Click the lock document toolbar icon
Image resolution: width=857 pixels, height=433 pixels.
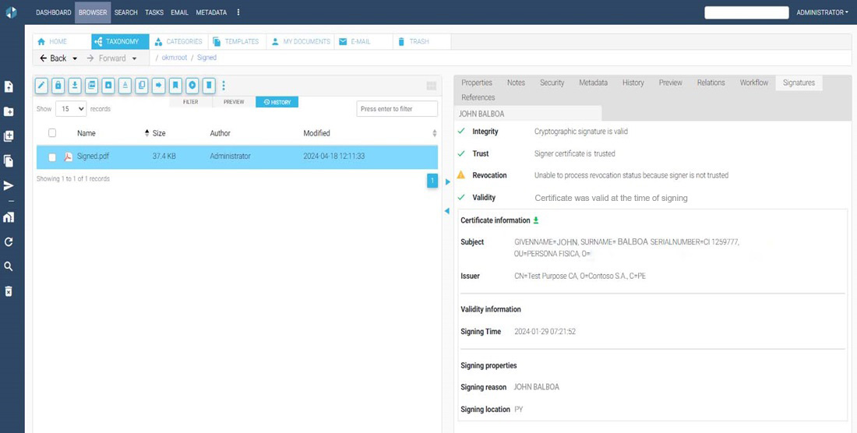tap(58, 85)
